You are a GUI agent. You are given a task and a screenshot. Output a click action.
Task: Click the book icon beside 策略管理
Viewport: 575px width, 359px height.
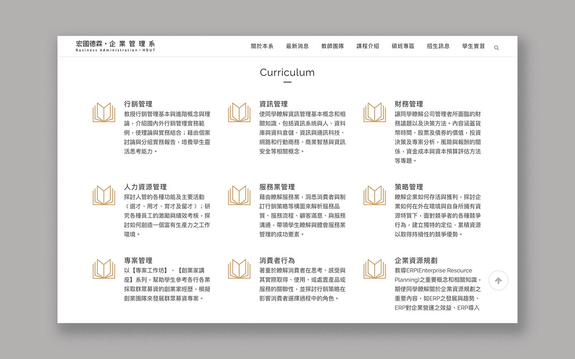click(375, 195)
